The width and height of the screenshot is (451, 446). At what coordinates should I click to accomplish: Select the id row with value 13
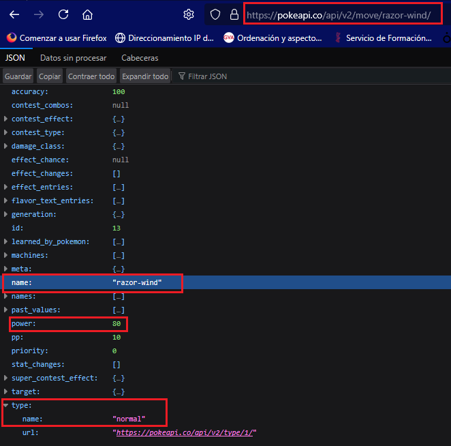(x=226, y=228)
